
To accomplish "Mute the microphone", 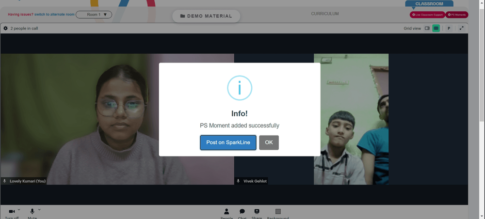I will 32,214.
